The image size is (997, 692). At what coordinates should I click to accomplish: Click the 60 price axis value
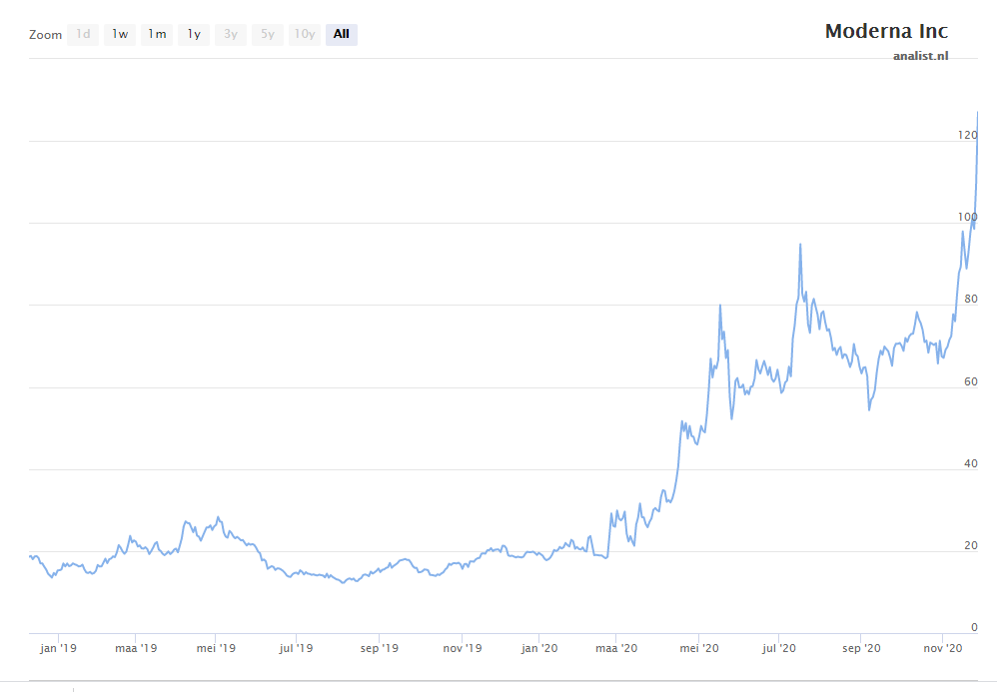[970, 381]
